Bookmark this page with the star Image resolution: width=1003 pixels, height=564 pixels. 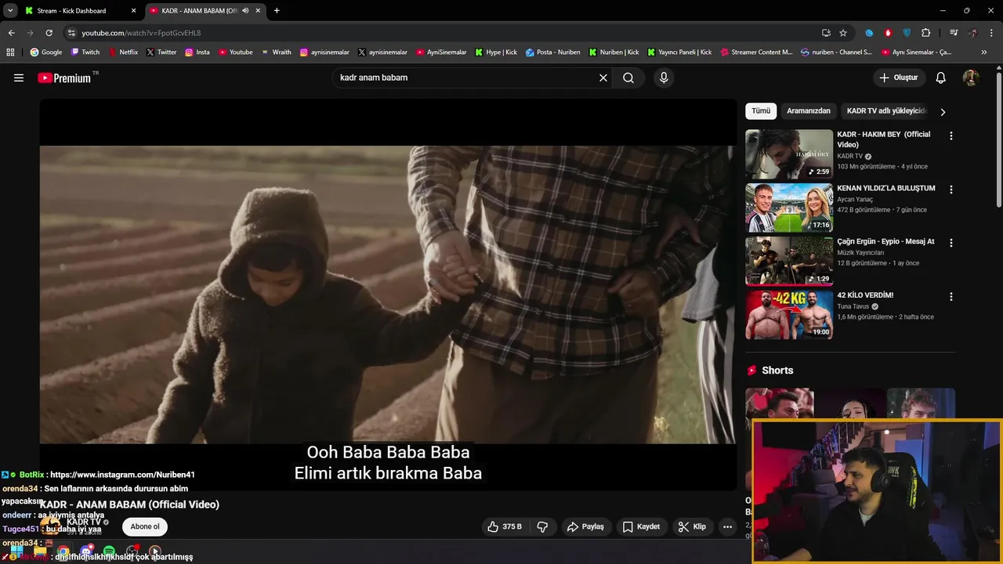click(x=843, y=33)
